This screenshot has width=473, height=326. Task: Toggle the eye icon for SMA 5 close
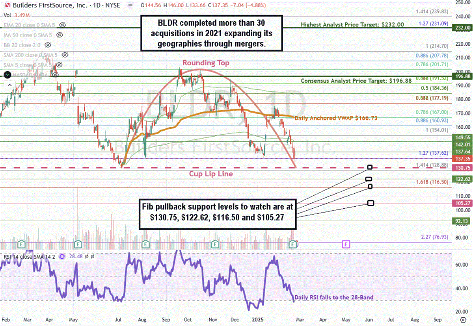click(59, 65)
